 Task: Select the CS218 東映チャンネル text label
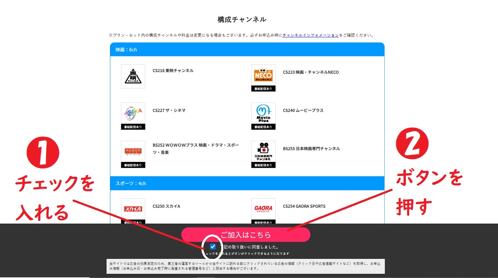[172, 71]
